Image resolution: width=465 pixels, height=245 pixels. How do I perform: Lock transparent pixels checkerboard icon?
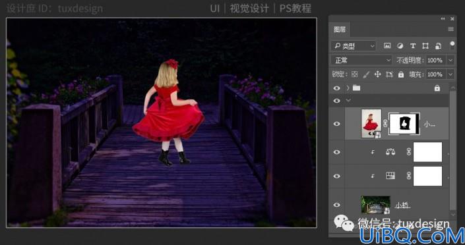[x=354, y=74]
